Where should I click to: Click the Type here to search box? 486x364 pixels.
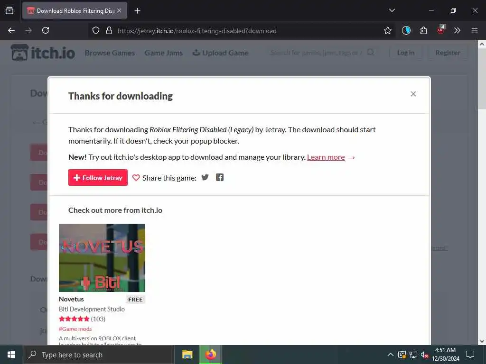tap(99, 355)
